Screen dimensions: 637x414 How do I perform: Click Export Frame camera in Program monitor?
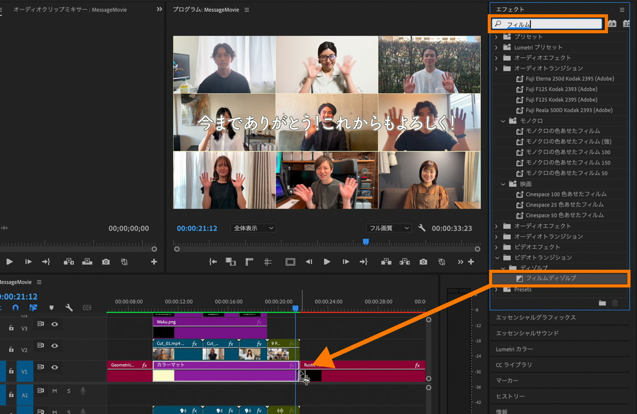pyautogui.click(x=423, y=262)
